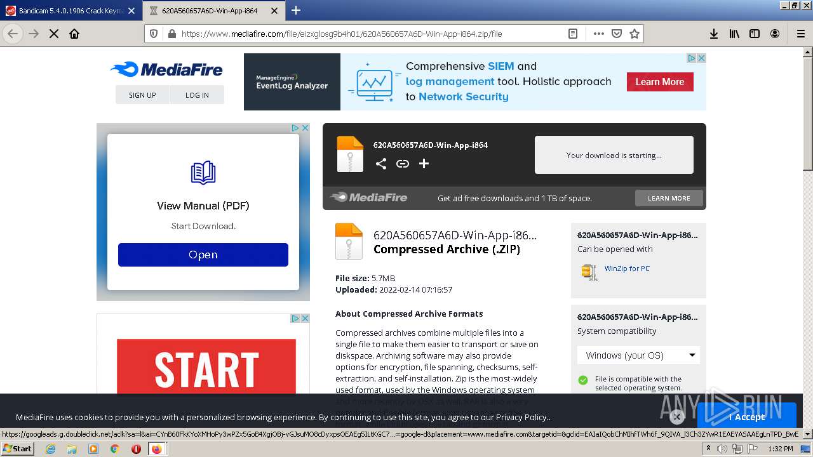The image size is (813, 457).
Task: Click LEARN MORE for ad free downloads
Action: 669,198
